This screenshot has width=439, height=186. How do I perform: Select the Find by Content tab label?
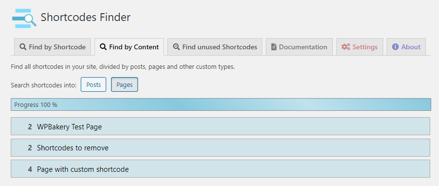(x=134, y=47)
